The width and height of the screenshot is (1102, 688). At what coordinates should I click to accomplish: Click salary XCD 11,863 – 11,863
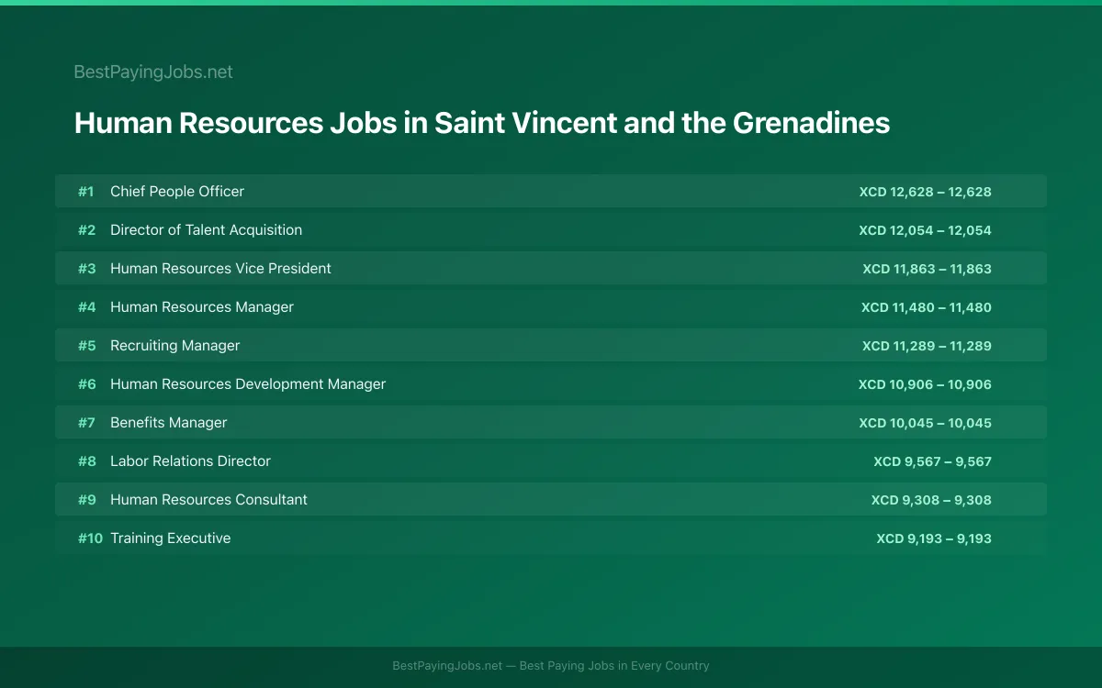click(928, 269)
